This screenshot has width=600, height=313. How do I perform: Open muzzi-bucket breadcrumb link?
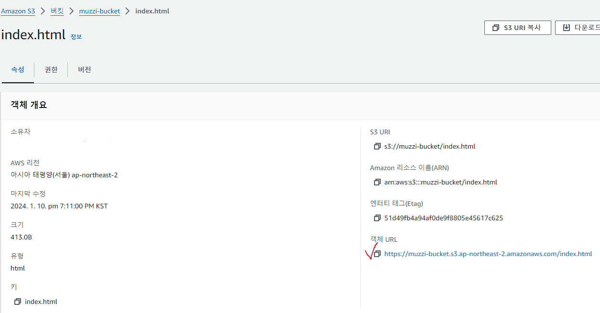pos(99,11)
